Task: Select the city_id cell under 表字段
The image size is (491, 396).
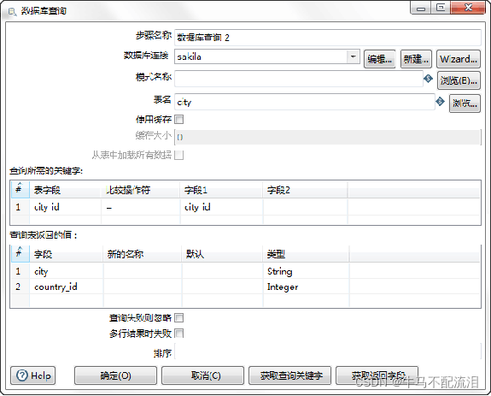Action: [x=66, y=207]
